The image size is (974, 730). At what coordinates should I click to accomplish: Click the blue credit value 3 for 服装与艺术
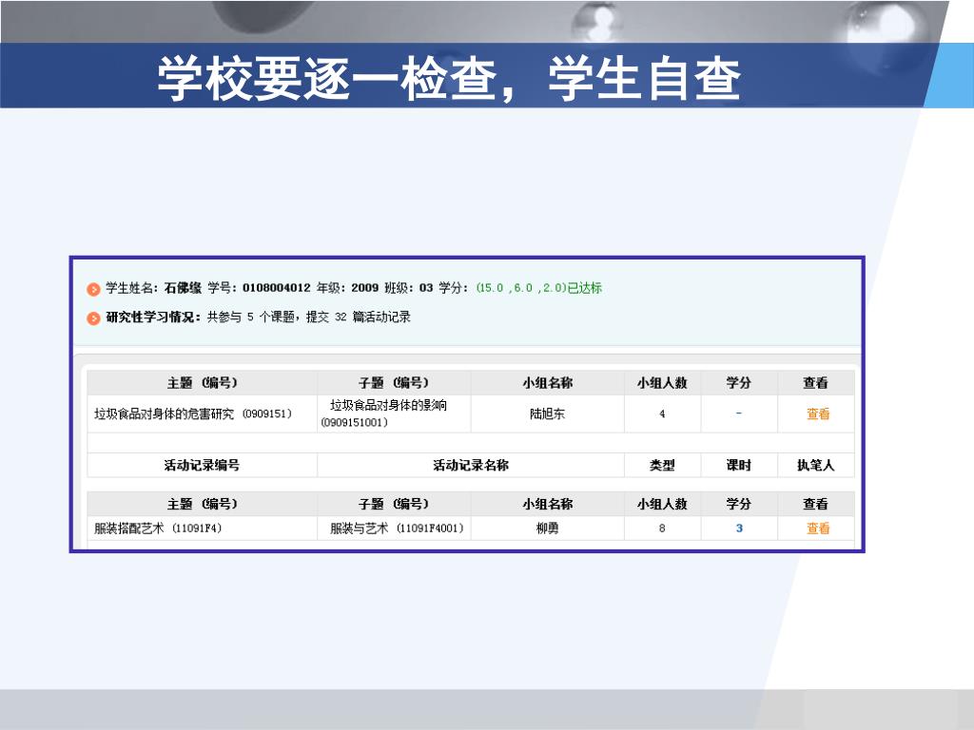(x=739, y=528)
